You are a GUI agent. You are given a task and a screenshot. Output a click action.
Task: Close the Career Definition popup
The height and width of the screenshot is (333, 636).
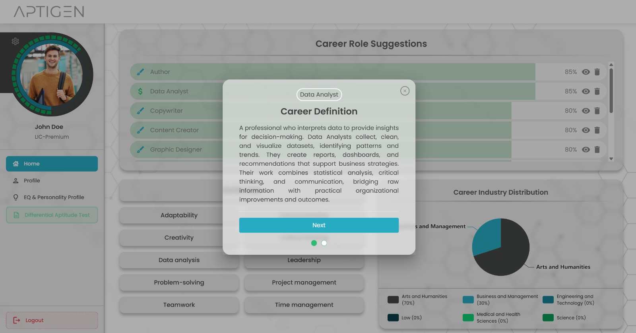pos(405,91)
